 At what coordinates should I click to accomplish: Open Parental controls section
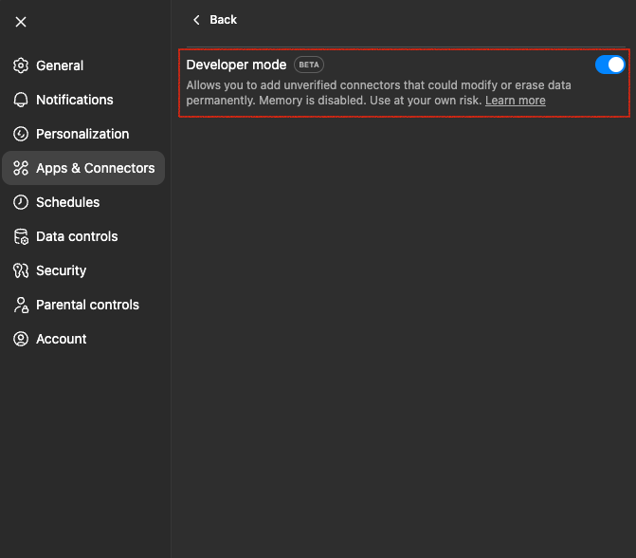[83, 305]
